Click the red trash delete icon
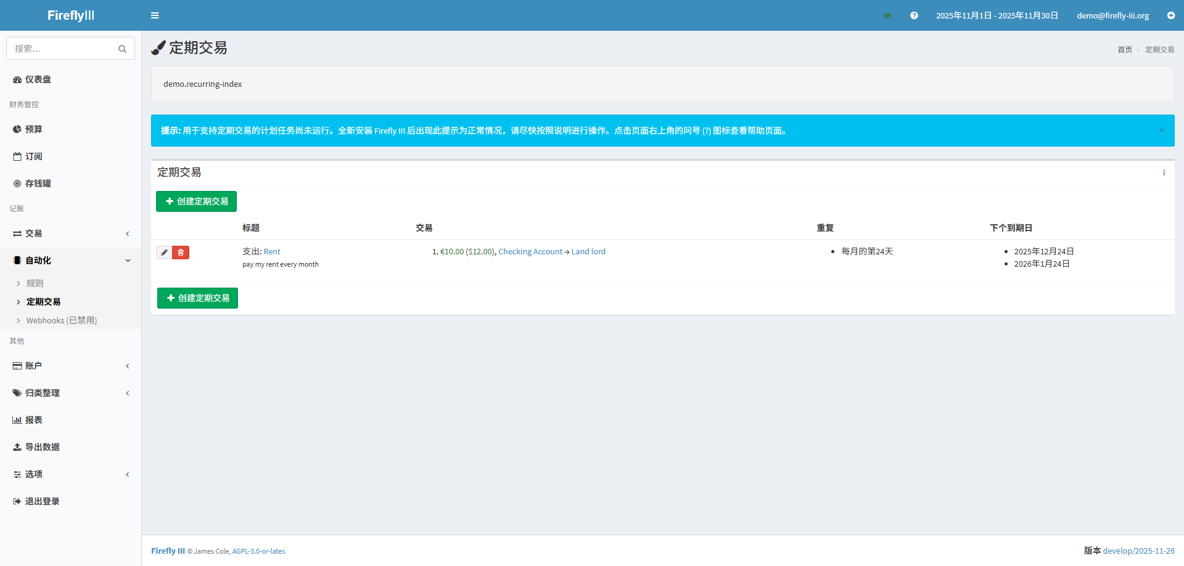The width and height of the screenshot is (1184, 566). point(181,253)
